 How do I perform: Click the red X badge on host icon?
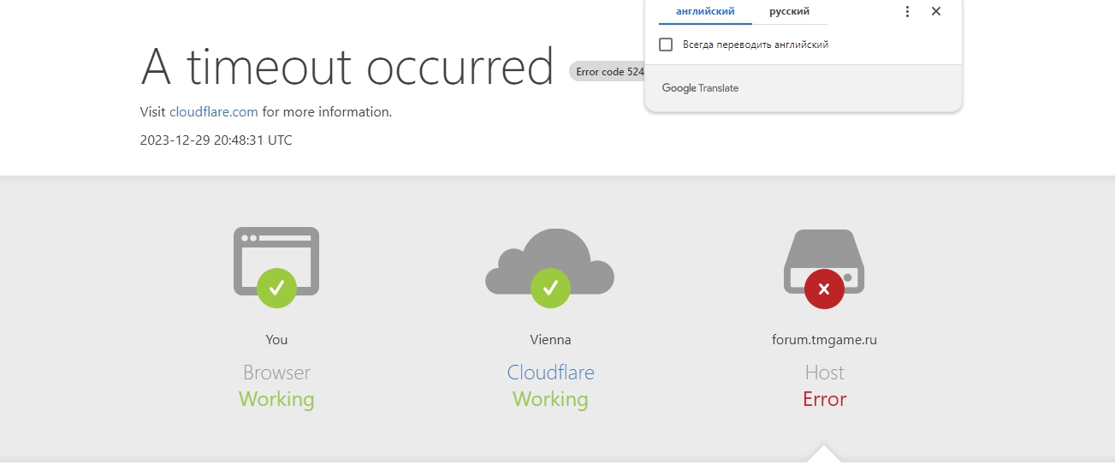824,289
